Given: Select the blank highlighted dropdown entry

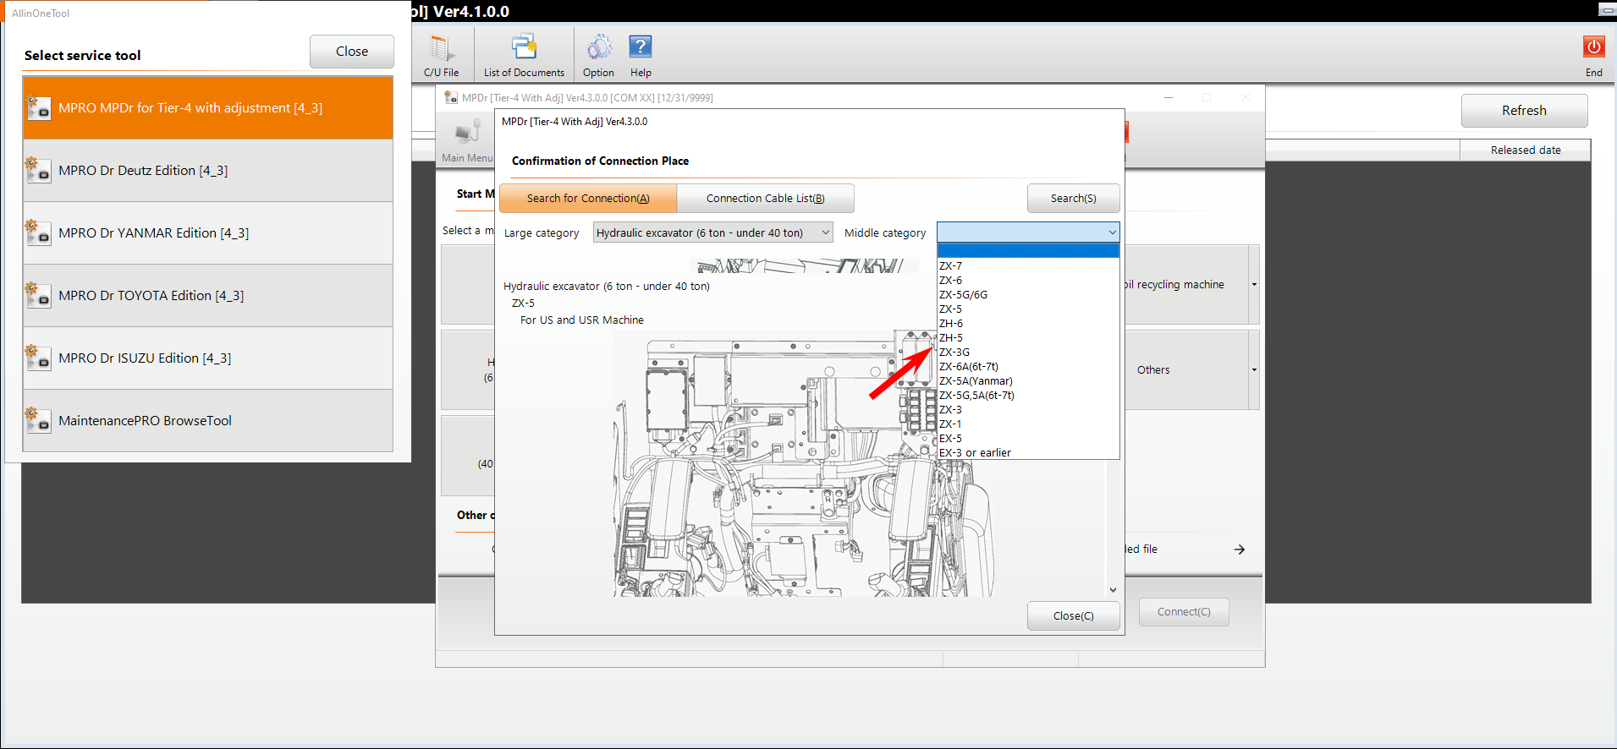Looking at the screenshot, I should click(1028, 251).
